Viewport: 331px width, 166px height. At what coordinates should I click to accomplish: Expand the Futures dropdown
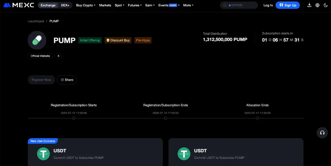pos(135,5)
